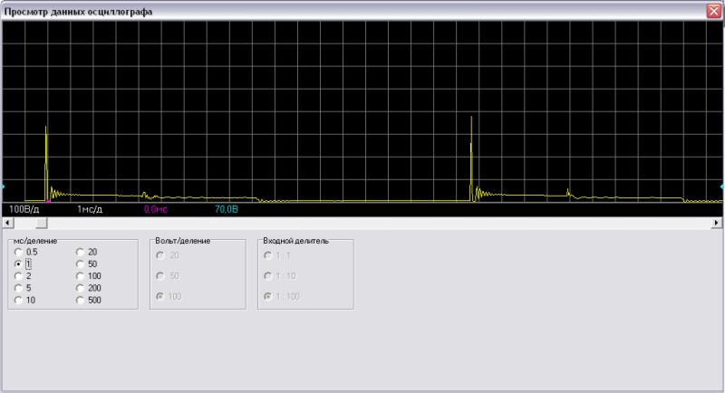The image size is (725, 393).
Task: Set the timebase to 10 ms per division
Action: tap(18, 300)
